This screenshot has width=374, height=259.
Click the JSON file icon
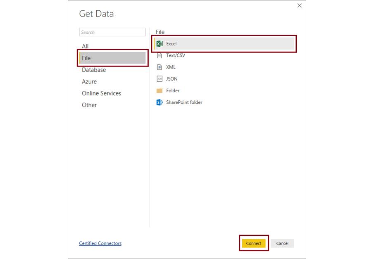pyautogui.click(x=160, y=79)
